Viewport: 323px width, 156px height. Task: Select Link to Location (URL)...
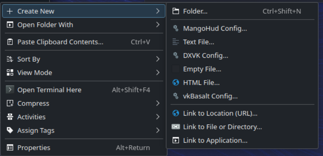click(x=220, y=113)
